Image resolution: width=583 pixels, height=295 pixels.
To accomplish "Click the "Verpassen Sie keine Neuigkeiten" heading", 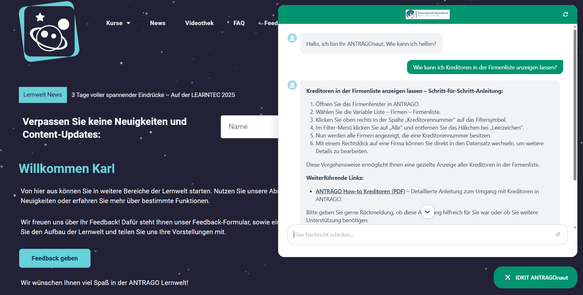I will tap(105, 128).
